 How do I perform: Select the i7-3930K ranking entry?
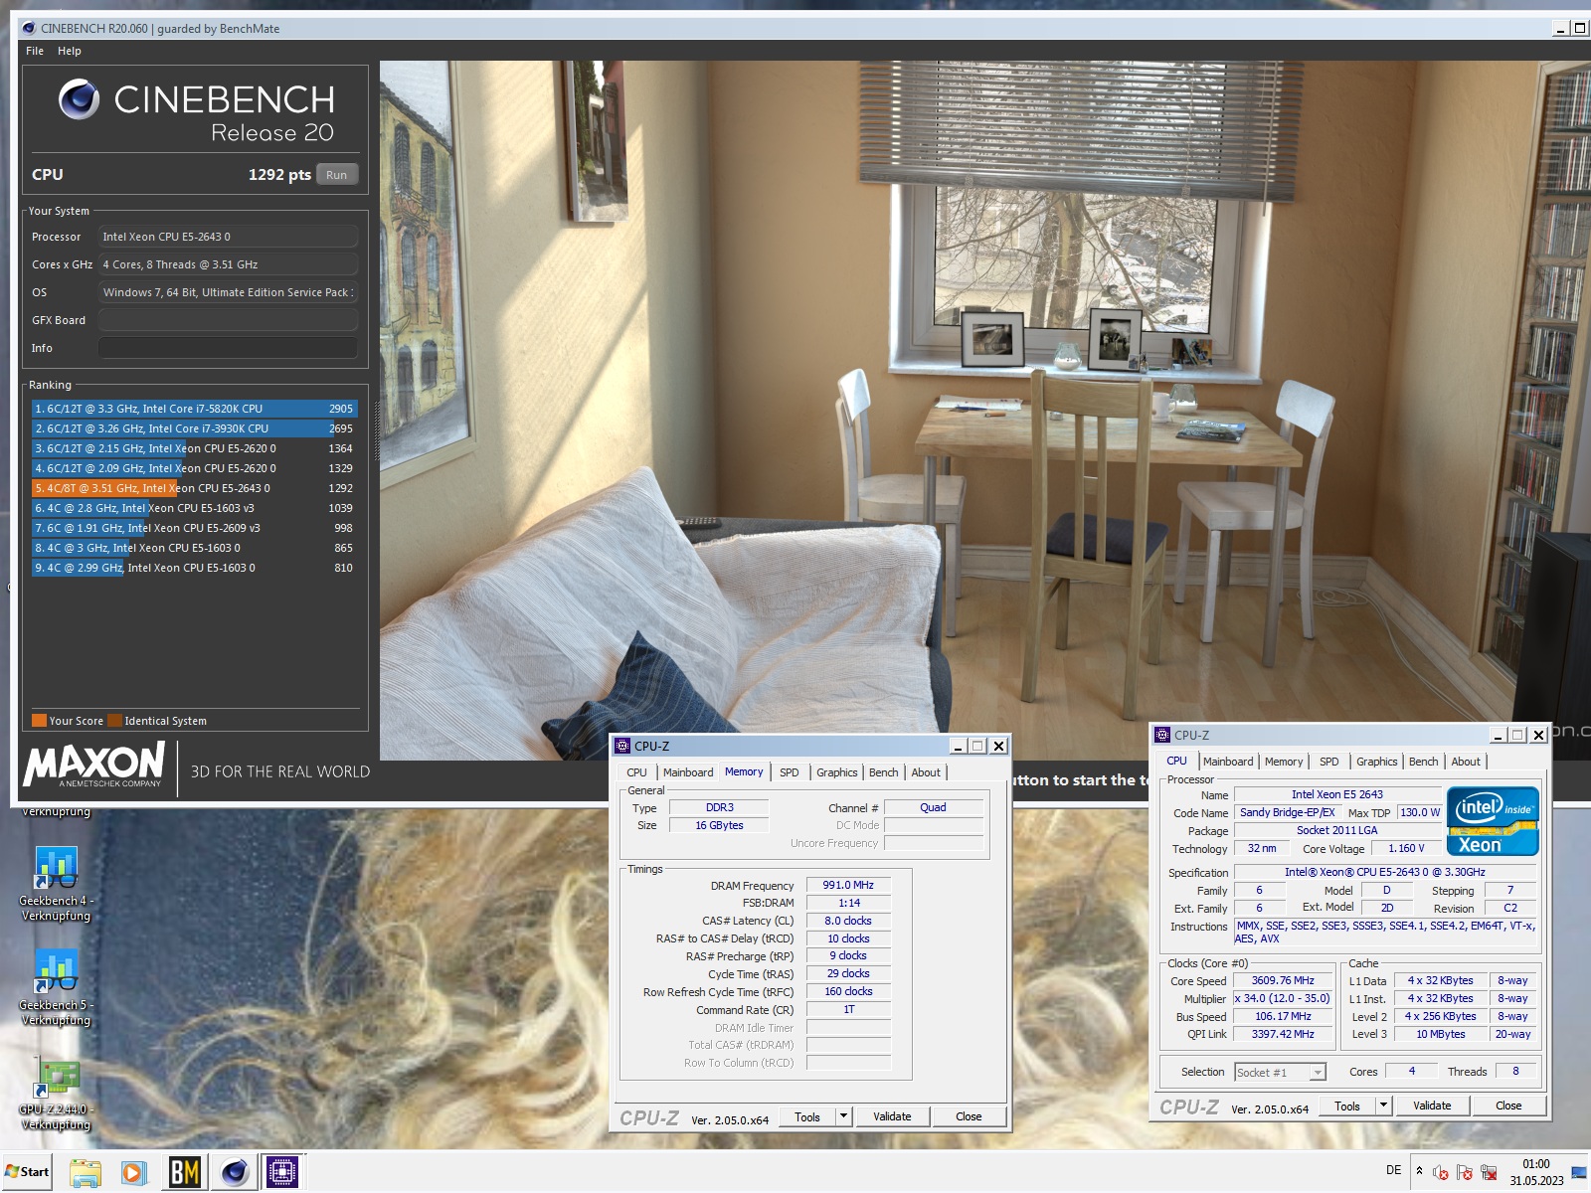[x=194, y=428]
